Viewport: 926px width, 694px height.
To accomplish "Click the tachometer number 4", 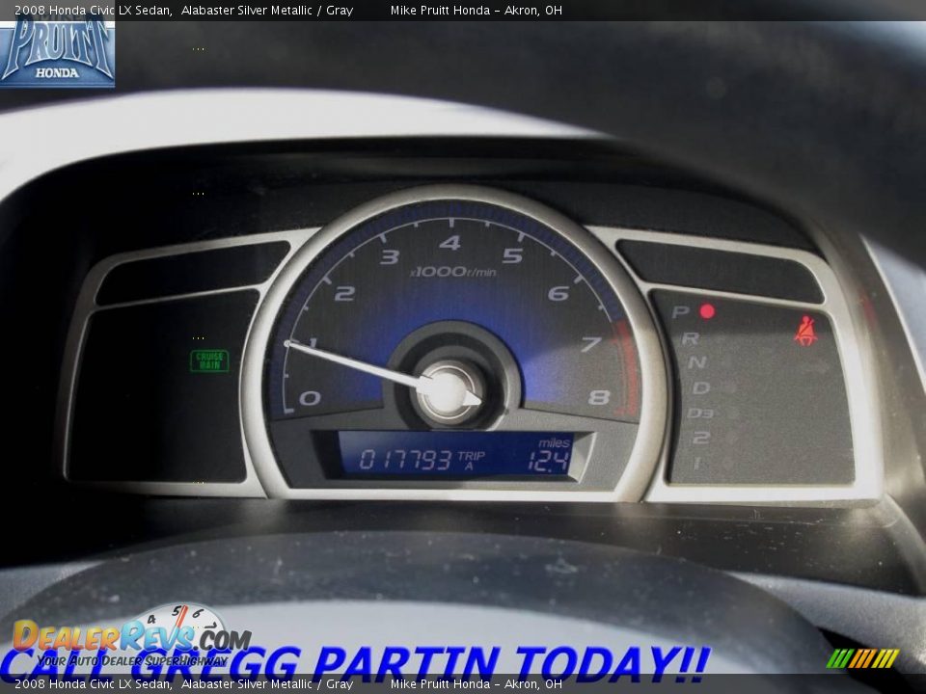I will point(450,243).
